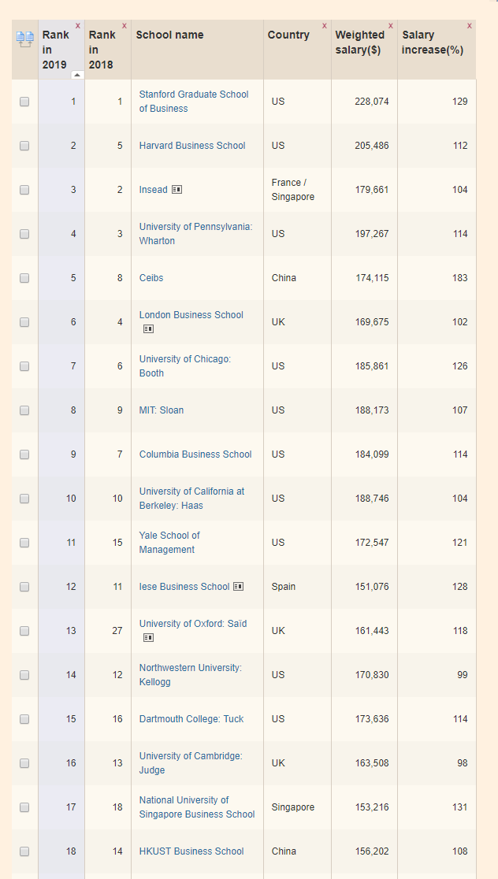Open the Columbia Business School link
Image resolution: width=498 pixels, height=879 pixels.
(x=195, y=454)
